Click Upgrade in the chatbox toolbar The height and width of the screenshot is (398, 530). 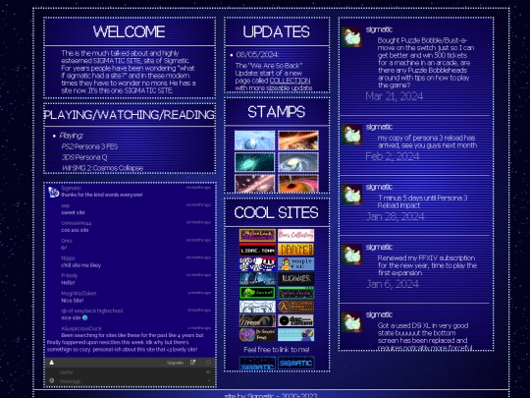pyautogui.click(x=175, y=363)
